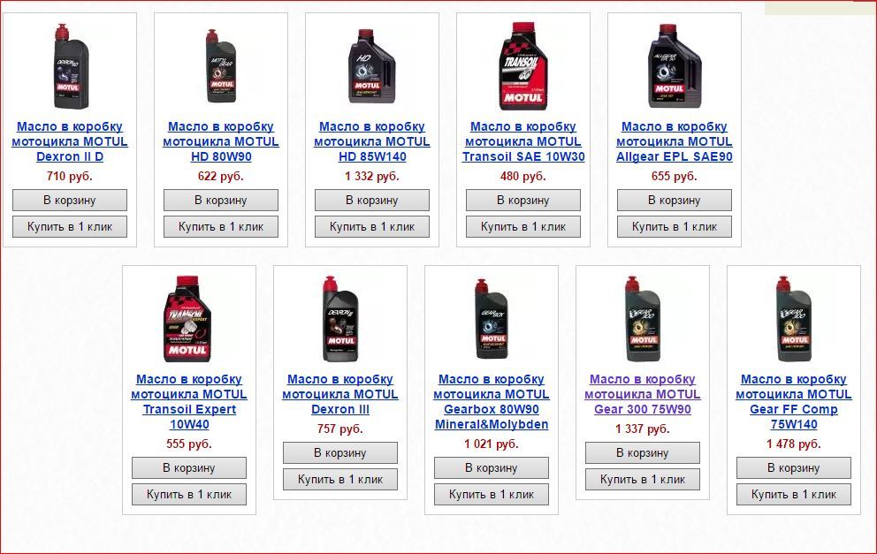Add Gearbox 80W90 to cart

pos(492,468)
